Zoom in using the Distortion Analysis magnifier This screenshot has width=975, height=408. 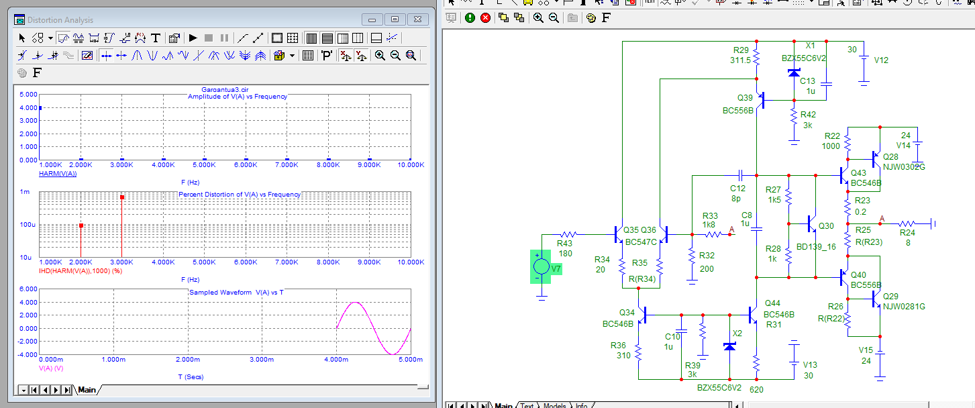pos(380,56)
